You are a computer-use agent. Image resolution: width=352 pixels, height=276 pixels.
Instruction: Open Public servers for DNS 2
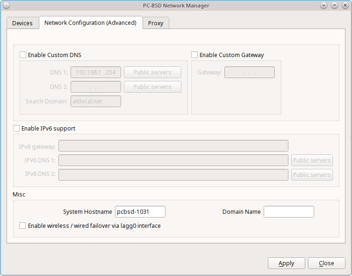point(153,87)
